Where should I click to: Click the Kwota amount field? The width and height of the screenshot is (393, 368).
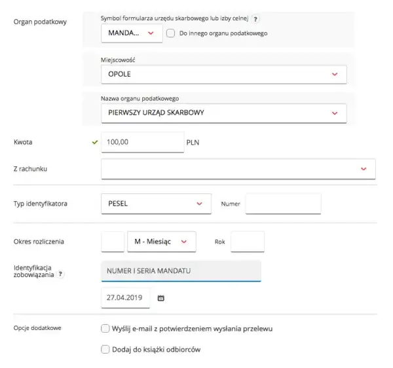tap(142, 141)
